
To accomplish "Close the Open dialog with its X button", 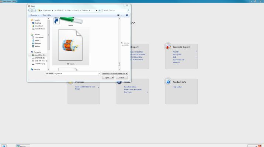I will (127, 6).
